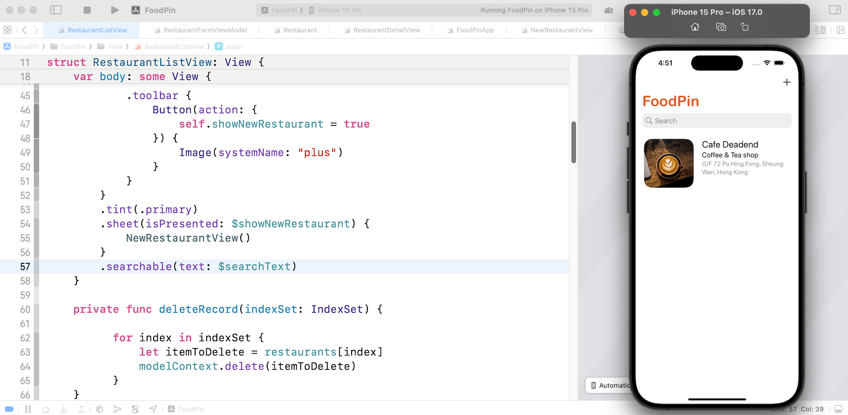Toggle the right Inspector panel
Screen dimensions: 848x415
835,10
